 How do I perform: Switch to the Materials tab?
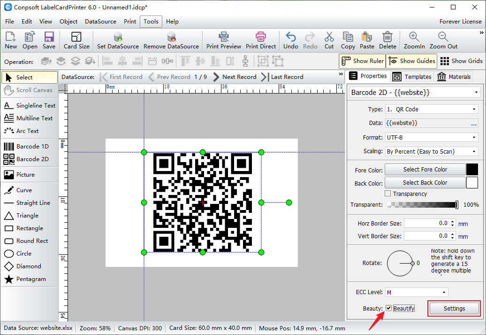454,77
